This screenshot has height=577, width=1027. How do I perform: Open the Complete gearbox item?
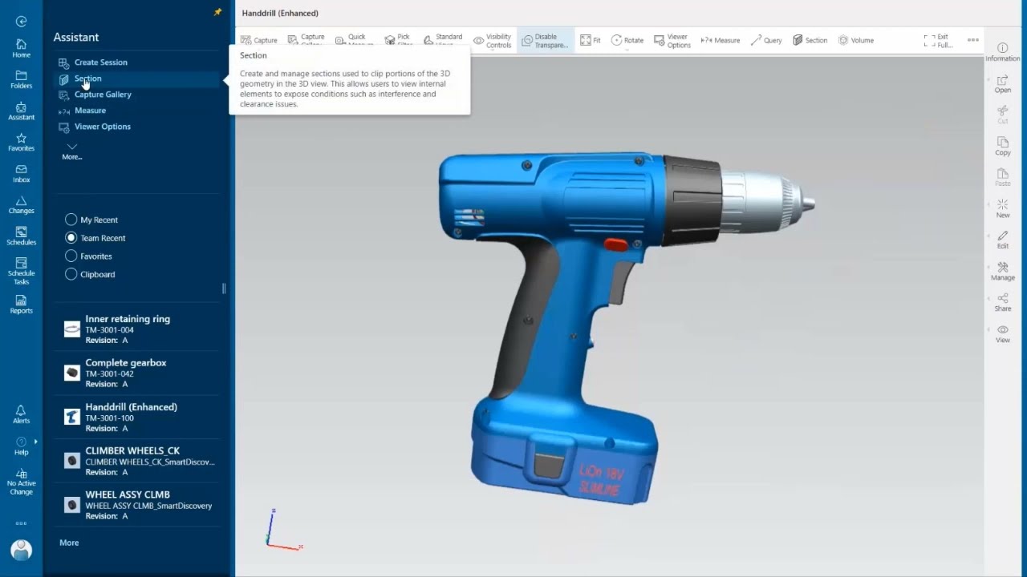[136, 373]
